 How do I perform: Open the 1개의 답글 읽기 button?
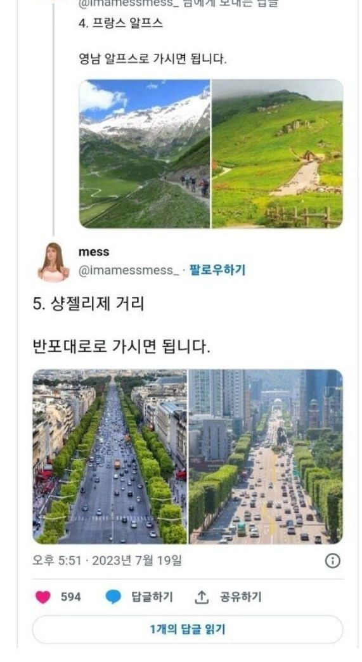[187, 630]
